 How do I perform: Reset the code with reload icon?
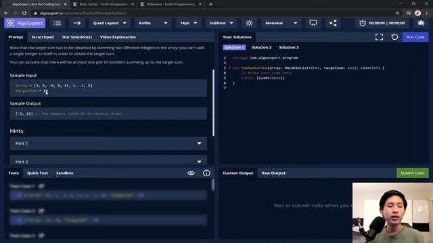(x=394, y=37)
